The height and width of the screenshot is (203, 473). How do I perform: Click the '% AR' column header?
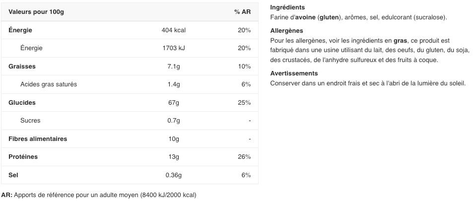tap(242, 12)
